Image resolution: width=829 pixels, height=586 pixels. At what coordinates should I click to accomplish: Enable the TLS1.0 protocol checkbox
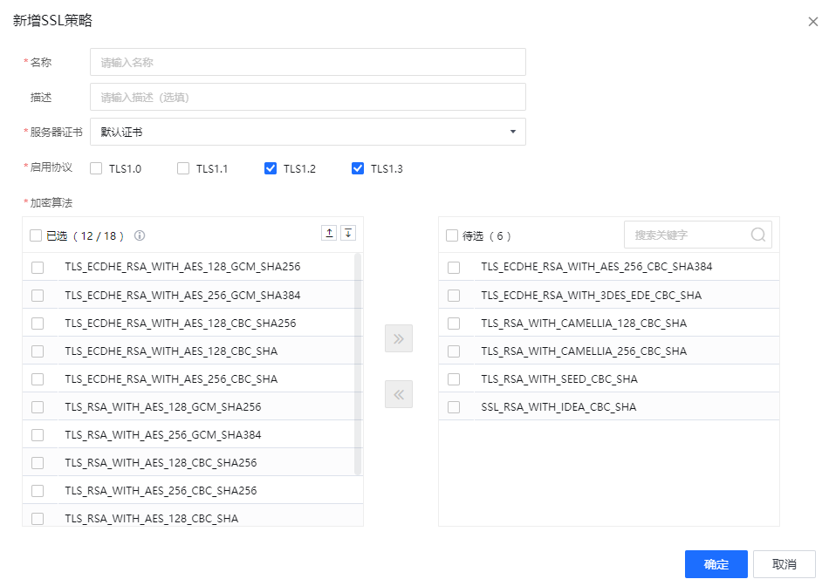click(96, 168)
